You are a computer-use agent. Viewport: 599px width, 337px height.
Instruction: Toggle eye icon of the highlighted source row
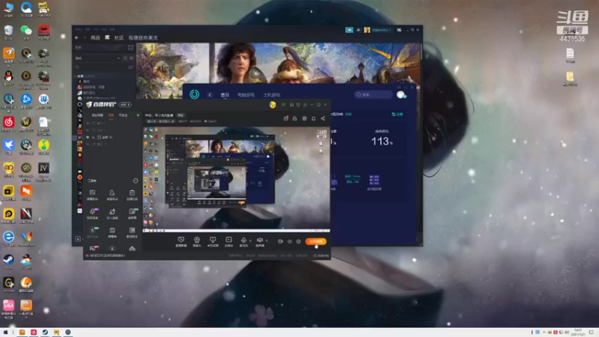(x=88, y=137)
